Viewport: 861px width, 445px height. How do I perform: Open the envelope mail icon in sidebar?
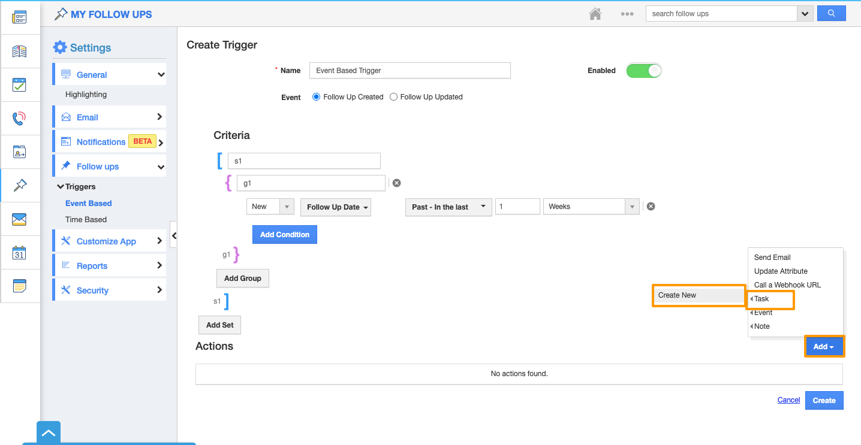click(19, 219)
